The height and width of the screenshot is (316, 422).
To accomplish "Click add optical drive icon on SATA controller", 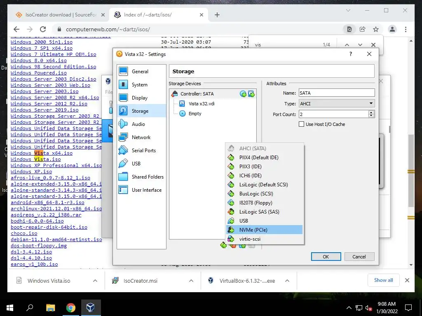I will point(243,94).
